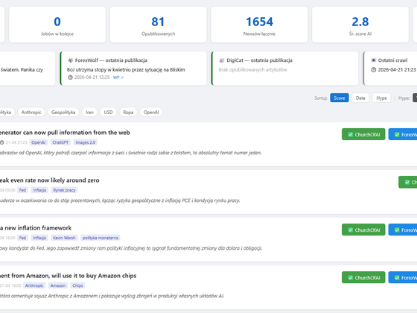Filter by Geopolityka topic chip
417x313 pixels.
(63, 113)
